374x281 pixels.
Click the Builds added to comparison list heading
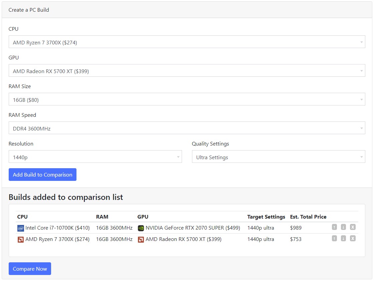(x=66, y=197)
